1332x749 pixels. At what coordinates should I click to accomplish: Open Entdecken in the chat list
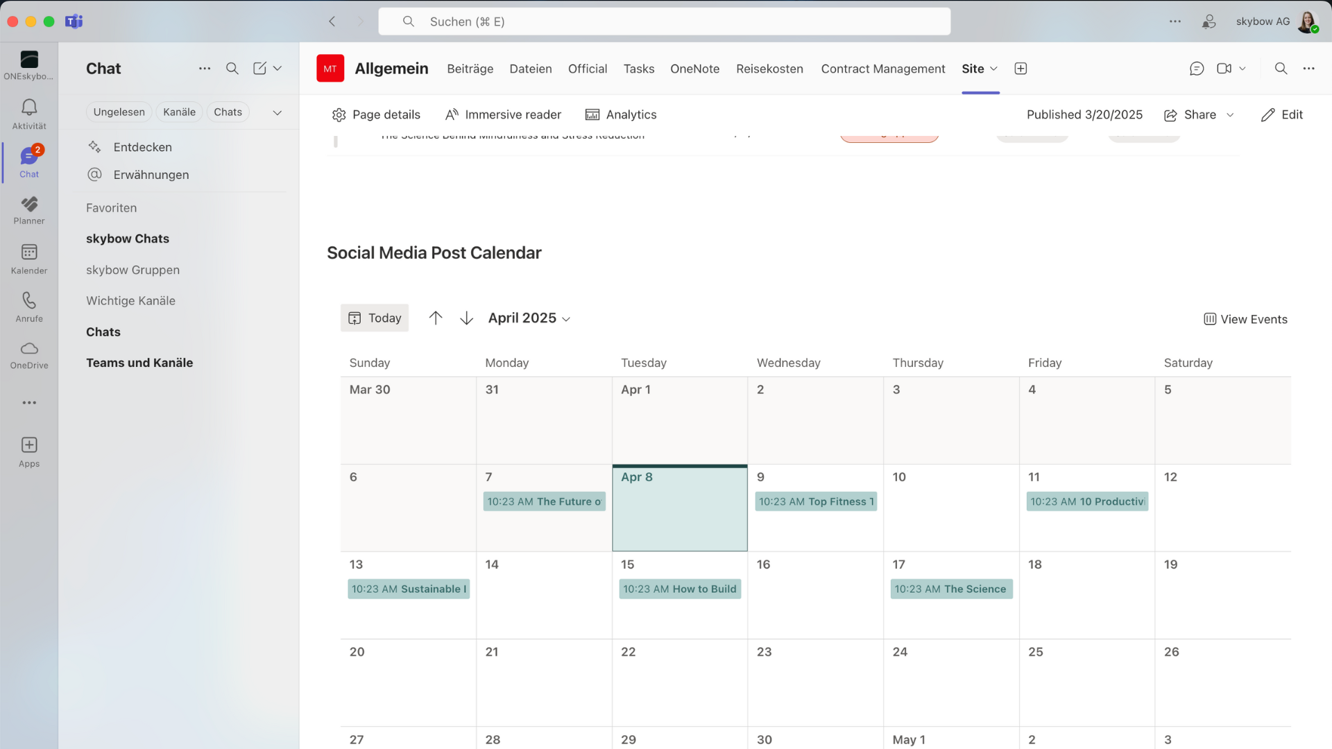coord(142,147)
